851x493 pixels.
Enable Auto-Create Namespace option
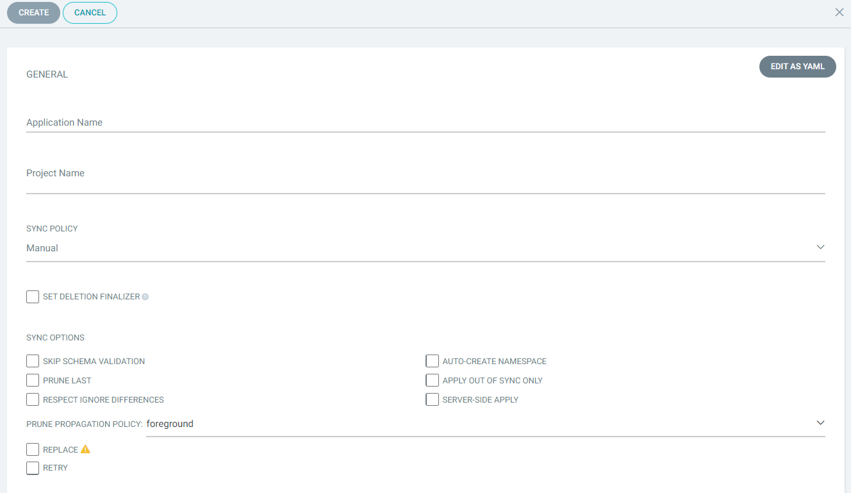(432, 361)
